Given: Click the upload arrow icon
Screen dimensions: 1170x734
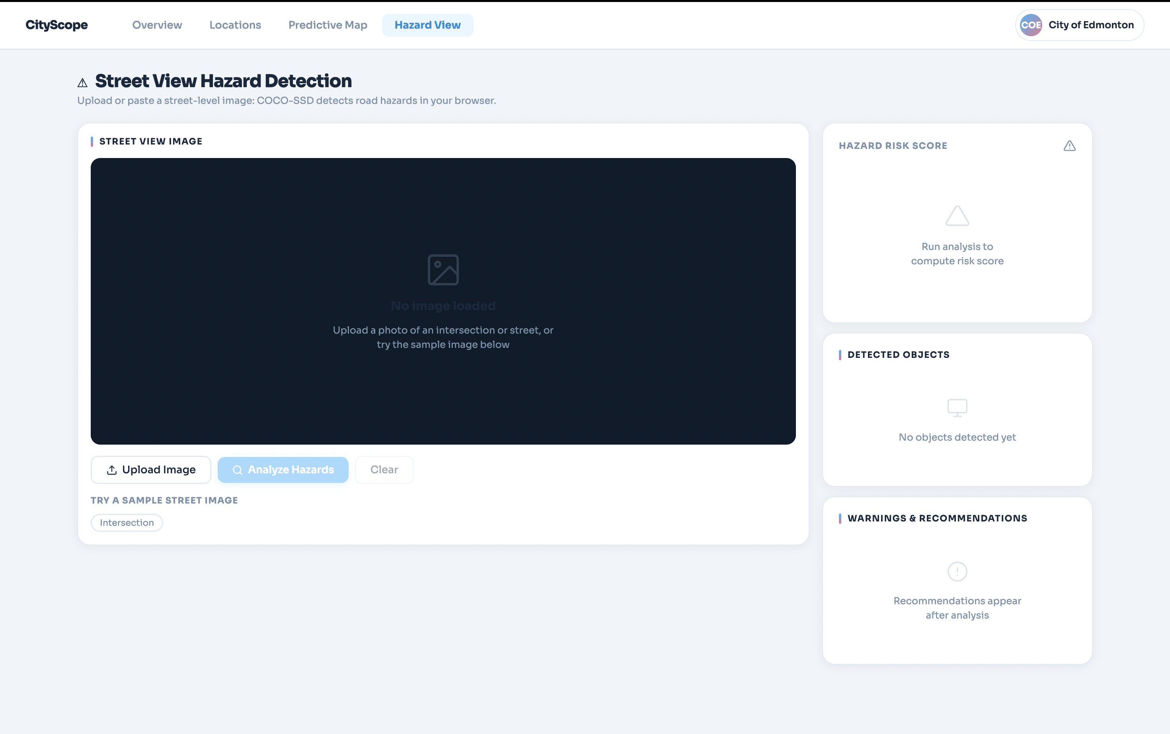Looking at the screenshot, I should pos(111,470).
